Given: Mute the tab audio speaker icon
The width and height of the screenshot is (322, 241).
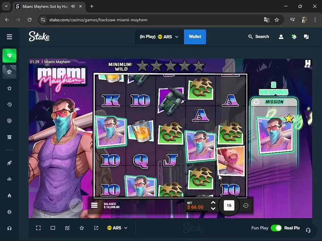Looking at the screenshot, I should click(73, 6).
